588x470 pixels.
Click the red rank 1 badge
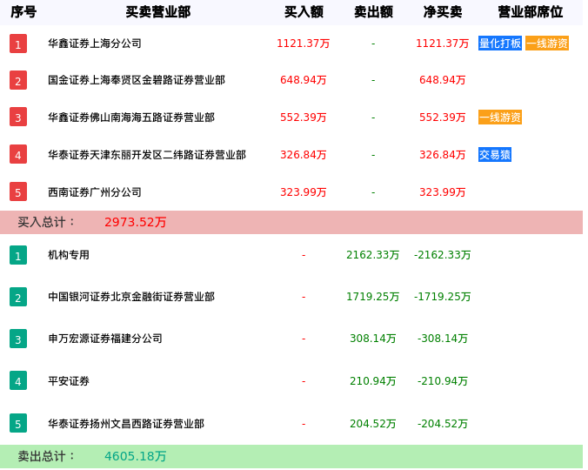18,44
